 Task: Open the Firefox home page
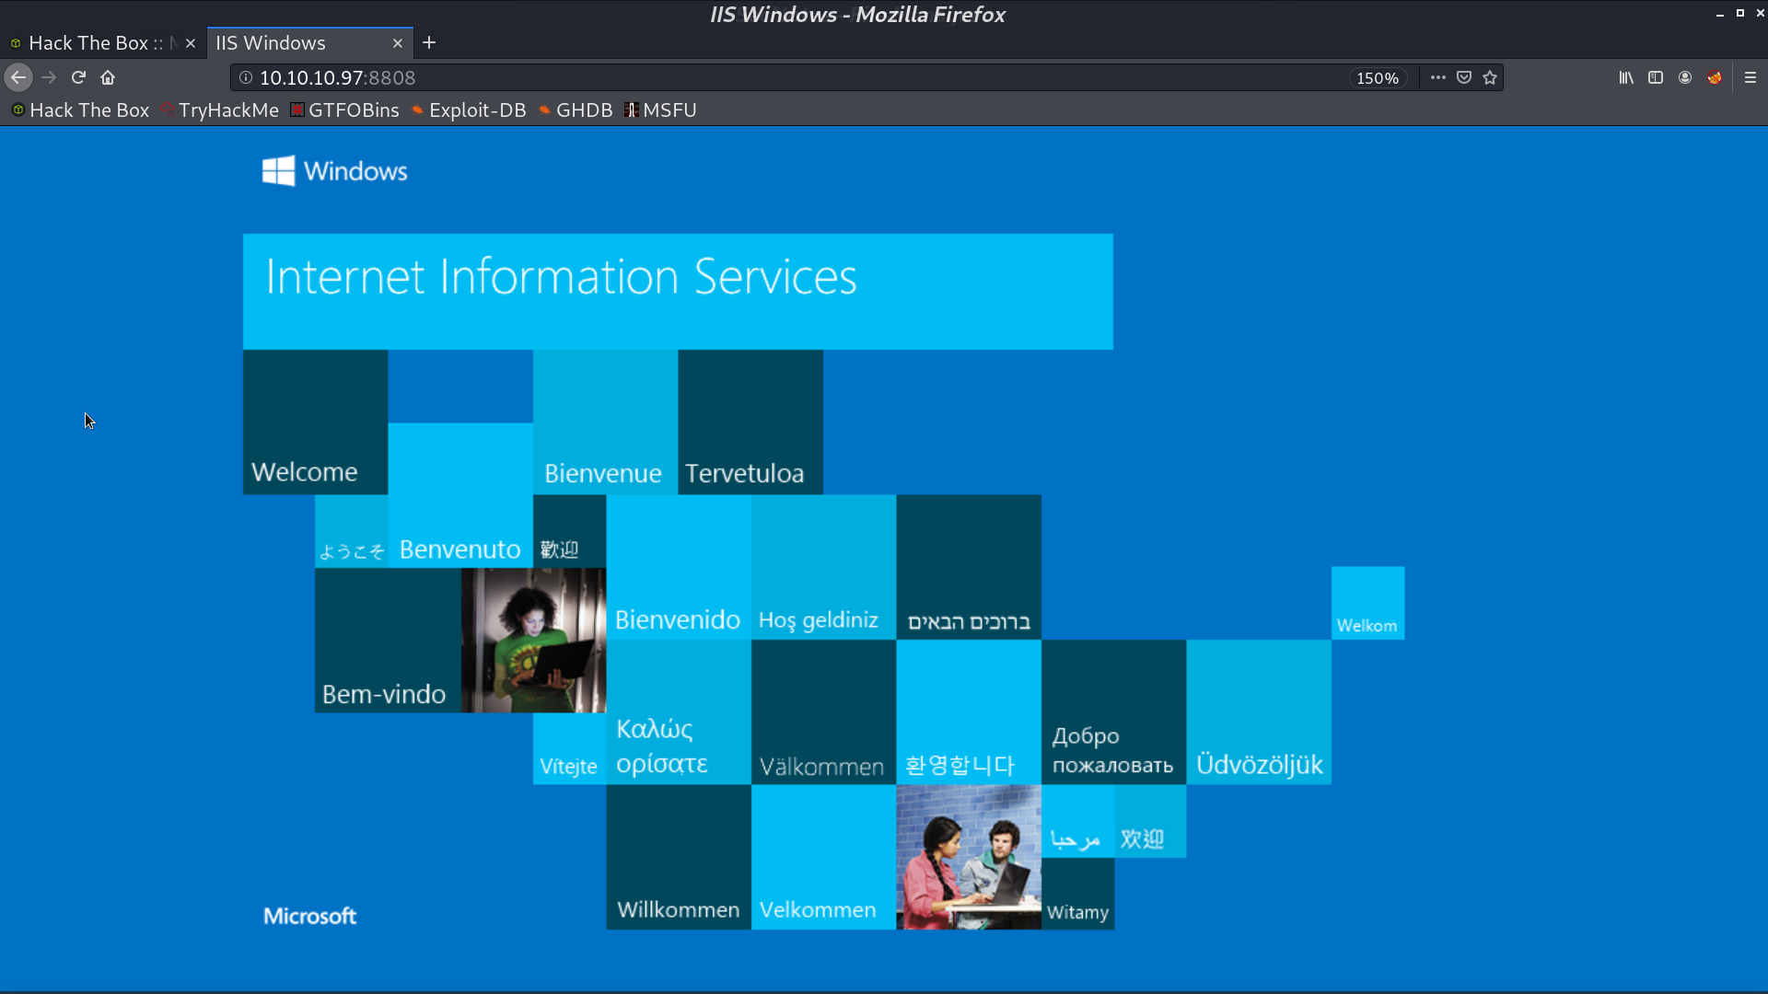108,77
